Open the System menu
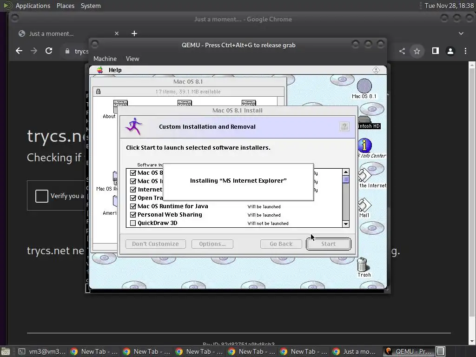 click(91, 6)
